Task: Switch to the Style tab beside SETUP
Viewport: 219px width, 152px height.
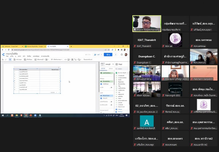Action: 110,68
